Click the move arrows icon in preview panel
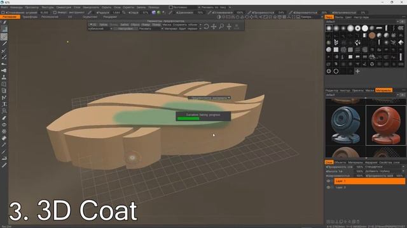The image size is (407, 228). click(x=214, y=27)
